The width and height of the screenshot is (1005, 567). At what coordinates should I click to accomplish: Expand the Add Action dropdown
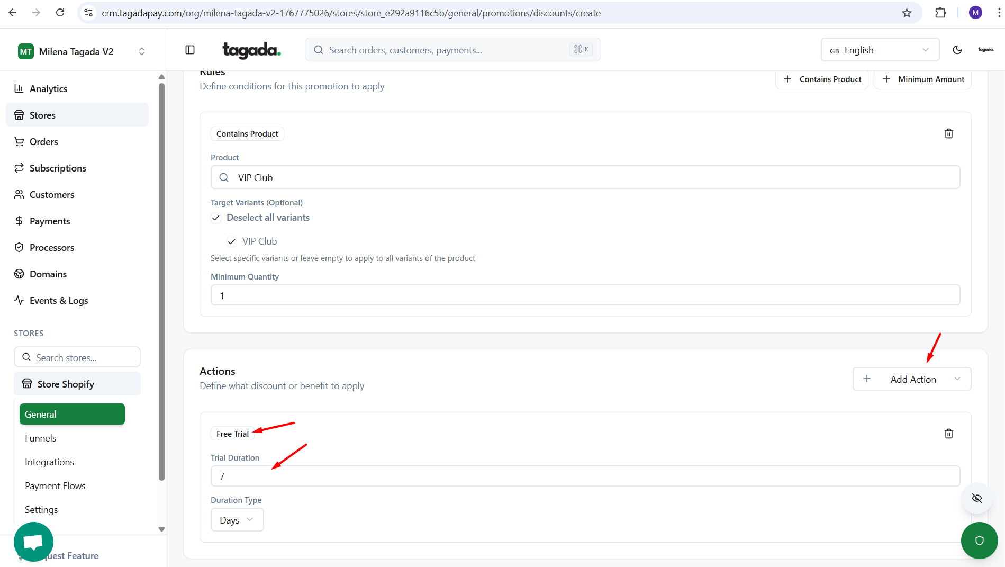click(x=911, y=379)
